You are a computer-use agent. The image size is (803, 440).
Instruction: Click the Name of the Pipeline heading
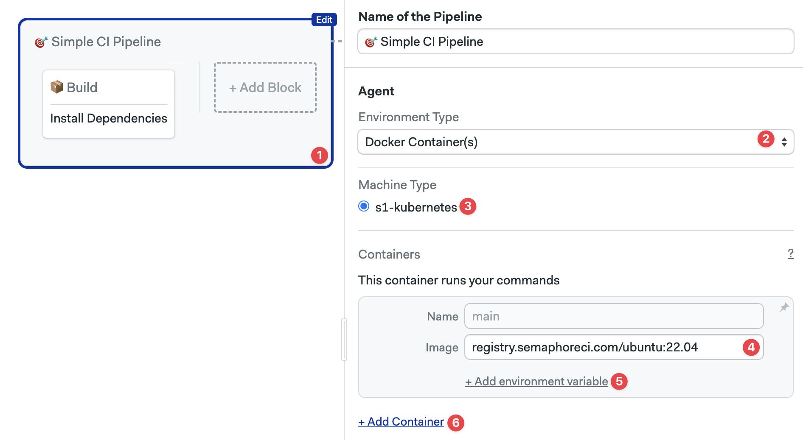420,17
